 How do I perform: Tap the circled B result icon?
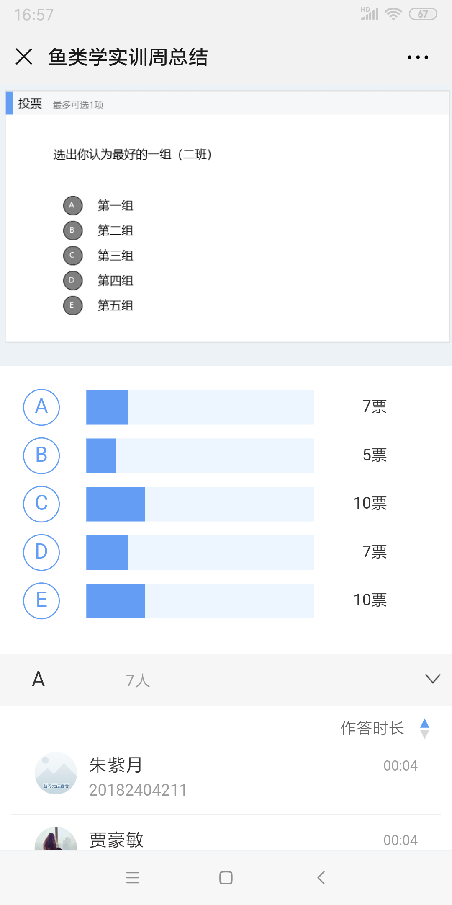41,455
